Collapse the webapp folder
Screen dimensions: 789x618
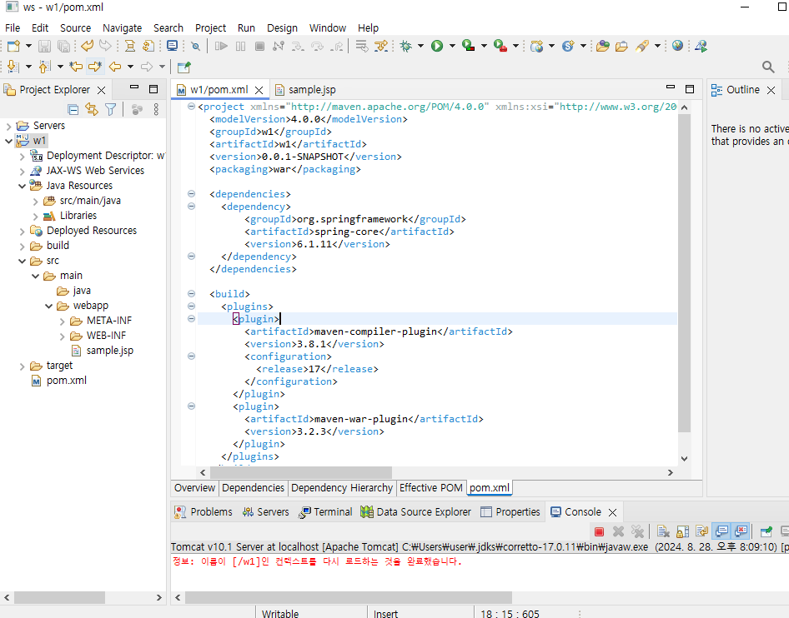pos(49,306)
